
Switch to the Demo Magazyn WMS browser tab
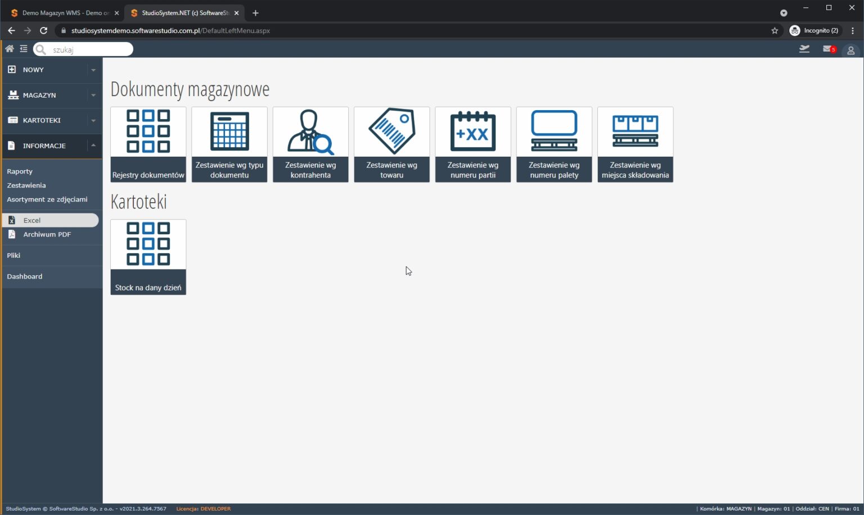[x=62, y=12]
